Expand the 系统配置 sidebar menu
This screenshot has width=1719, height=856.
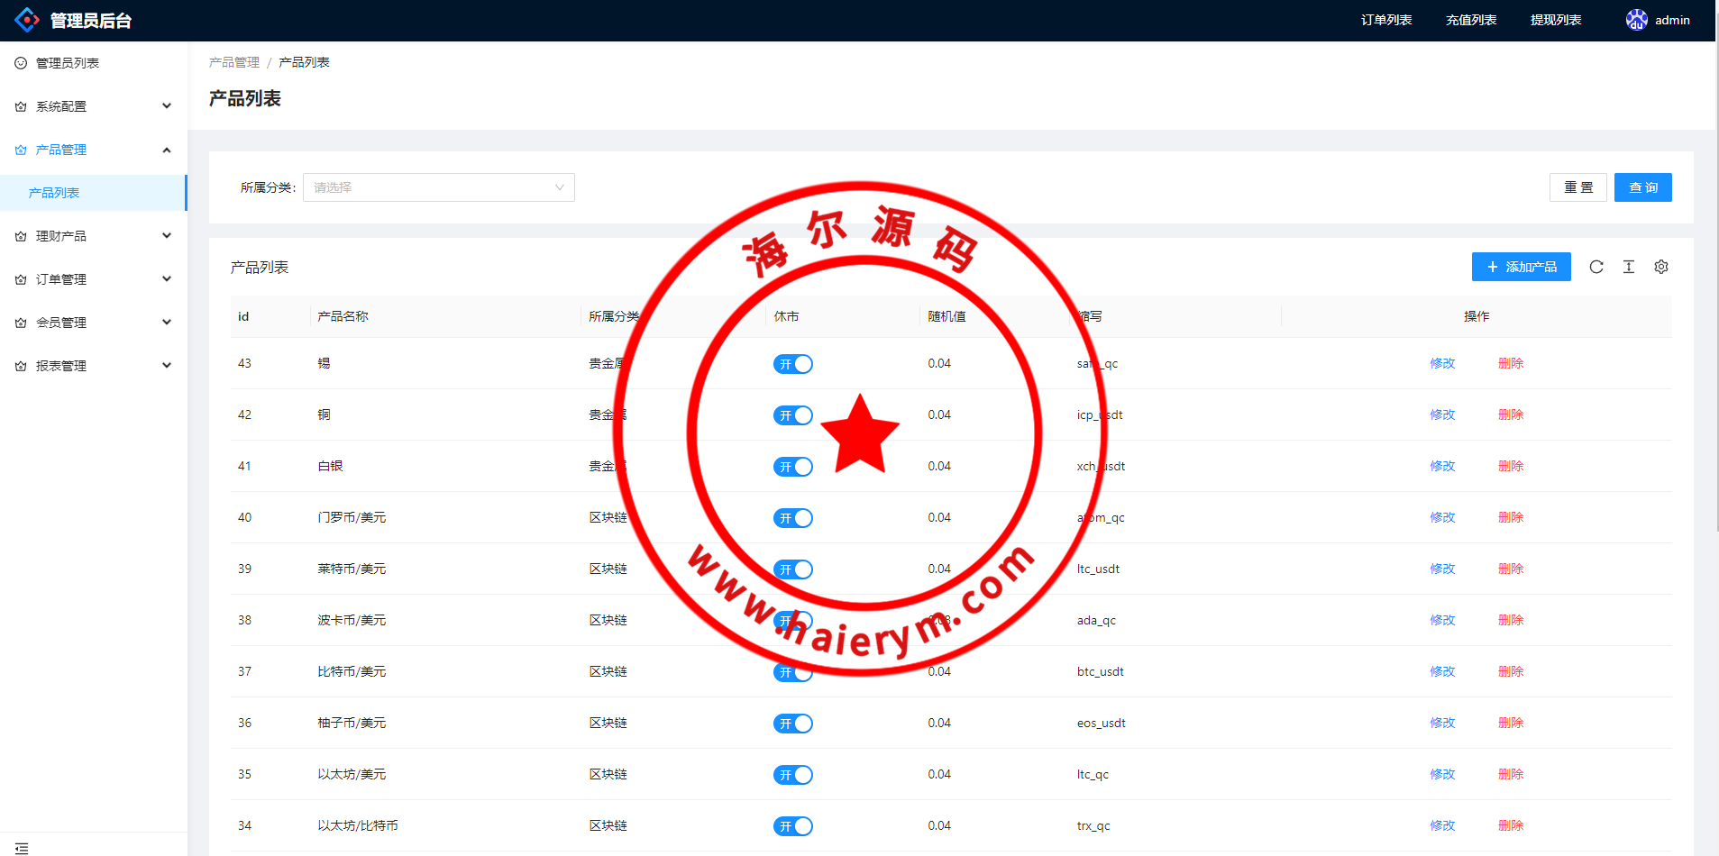[94, 106]
